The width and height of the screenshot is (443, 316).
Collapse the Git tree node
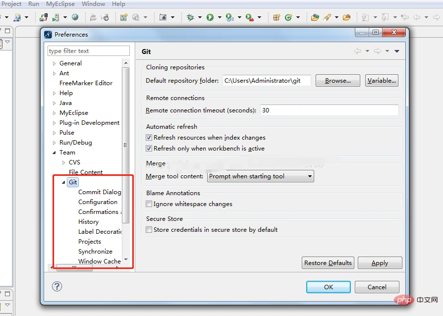click(x=63, y=182)
